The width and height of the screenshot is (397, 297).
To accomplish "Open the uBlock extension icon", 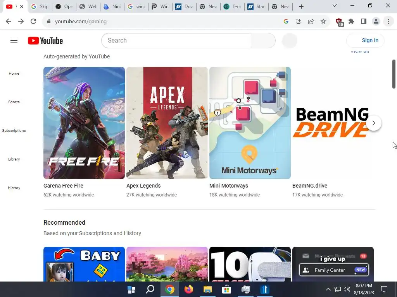I will pyautogui.click(x=339, y=22).
